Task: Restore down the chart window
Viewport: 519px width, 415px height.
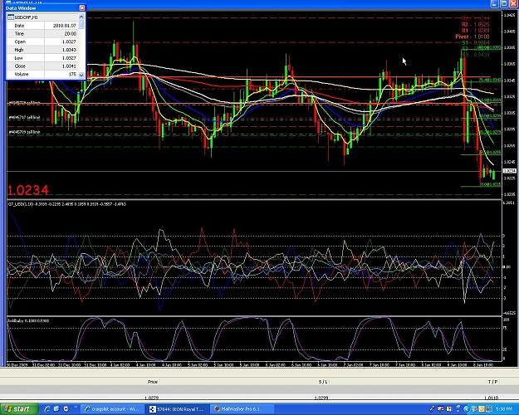Action: (x=504, y=3)
